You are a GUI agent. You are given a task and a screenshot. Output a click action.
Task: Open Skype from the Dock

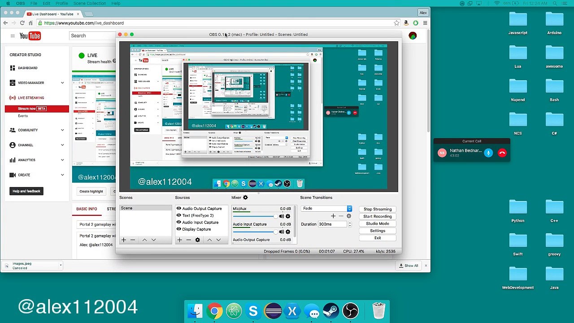coord(253,311)
